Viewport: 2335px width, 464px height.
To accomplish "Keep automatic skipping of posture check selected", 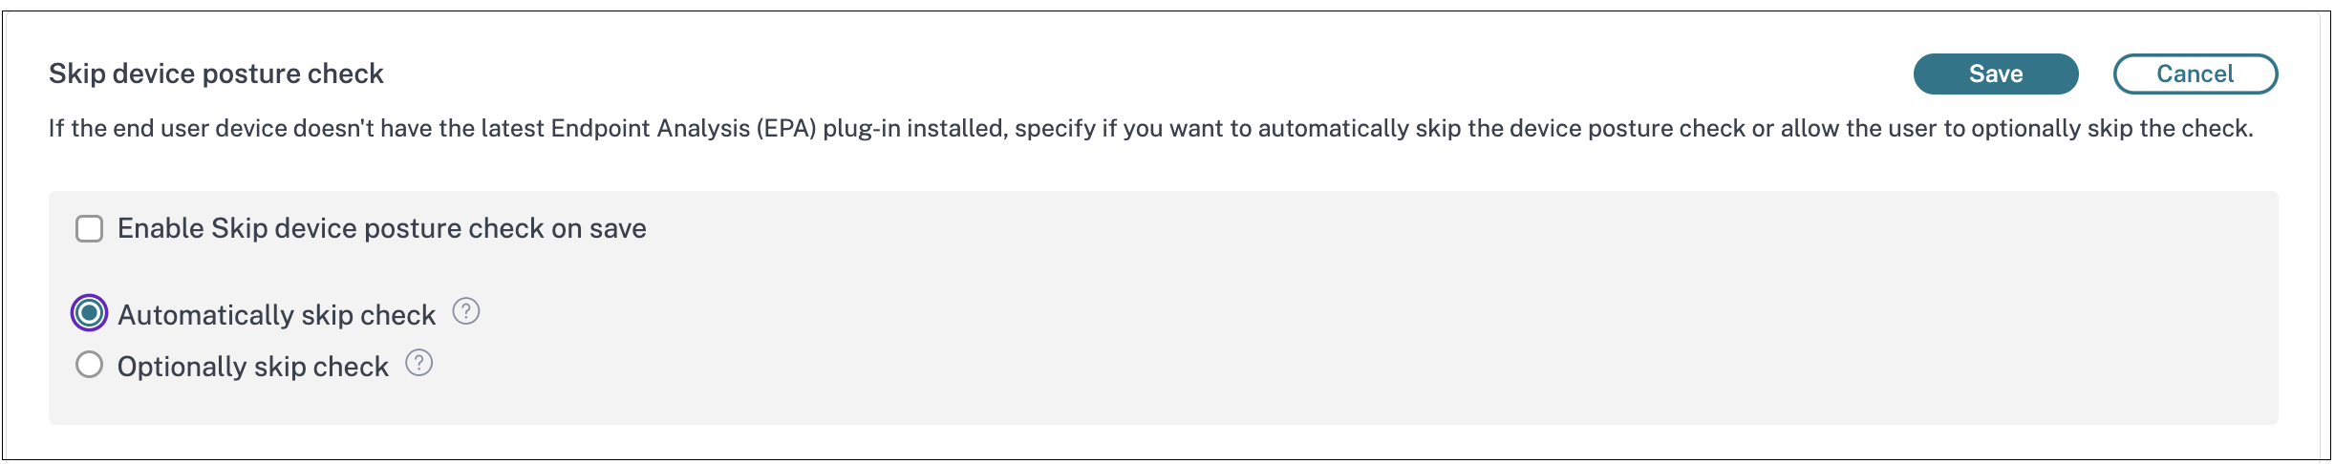I will [89, 313].
